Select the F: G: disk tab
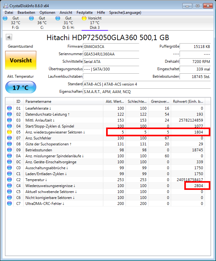The width and height of the screenshot is (216, 261). pyautogui.click(x=15, y=23)
